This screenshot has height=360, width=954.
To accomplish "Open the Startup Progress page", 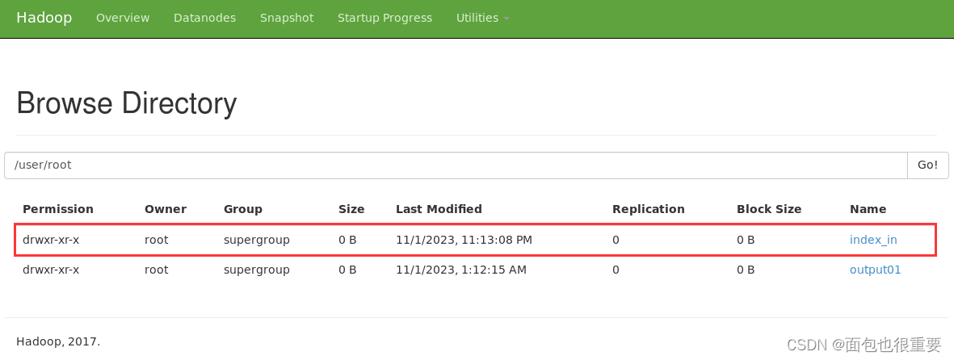I will [x=385, y=18].
